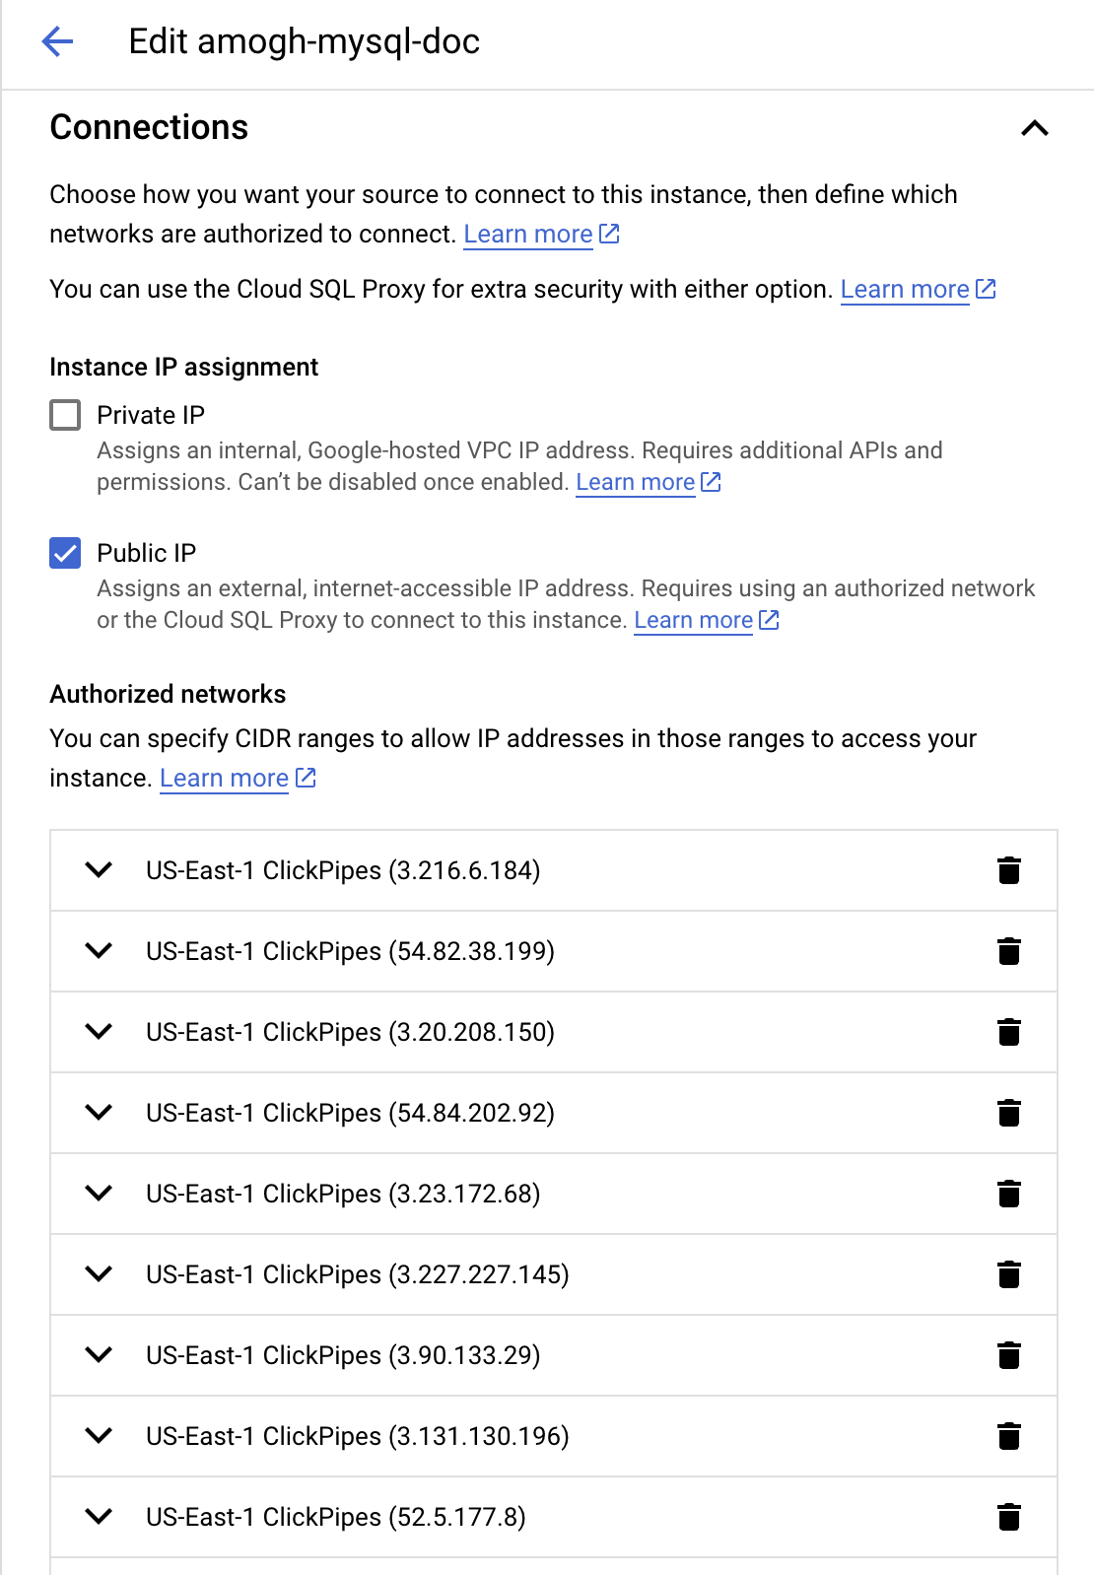The width and height of the screenshot is (1094, 1575).
Task: Delete the US-East-1 ClickPipes (54.82.38.199) network
Action: [x=1010, y=951]
